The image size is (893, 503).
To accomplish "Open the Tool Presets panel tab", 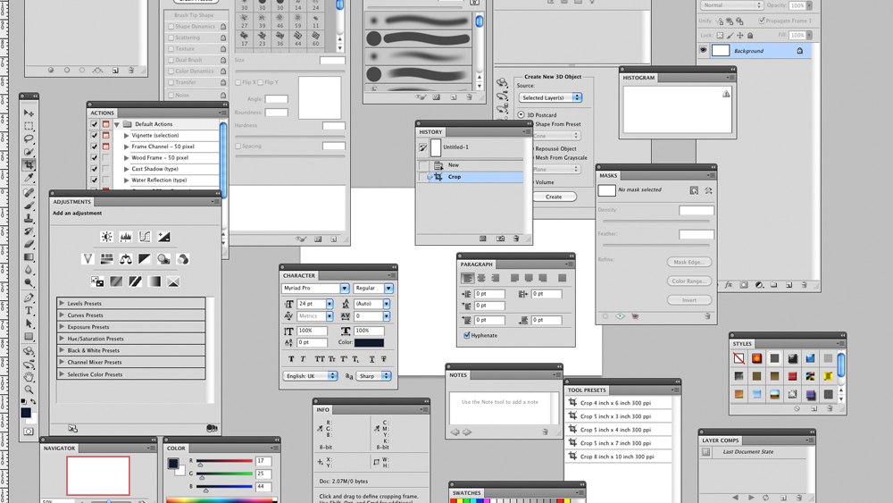I will (x=587, y=390).
